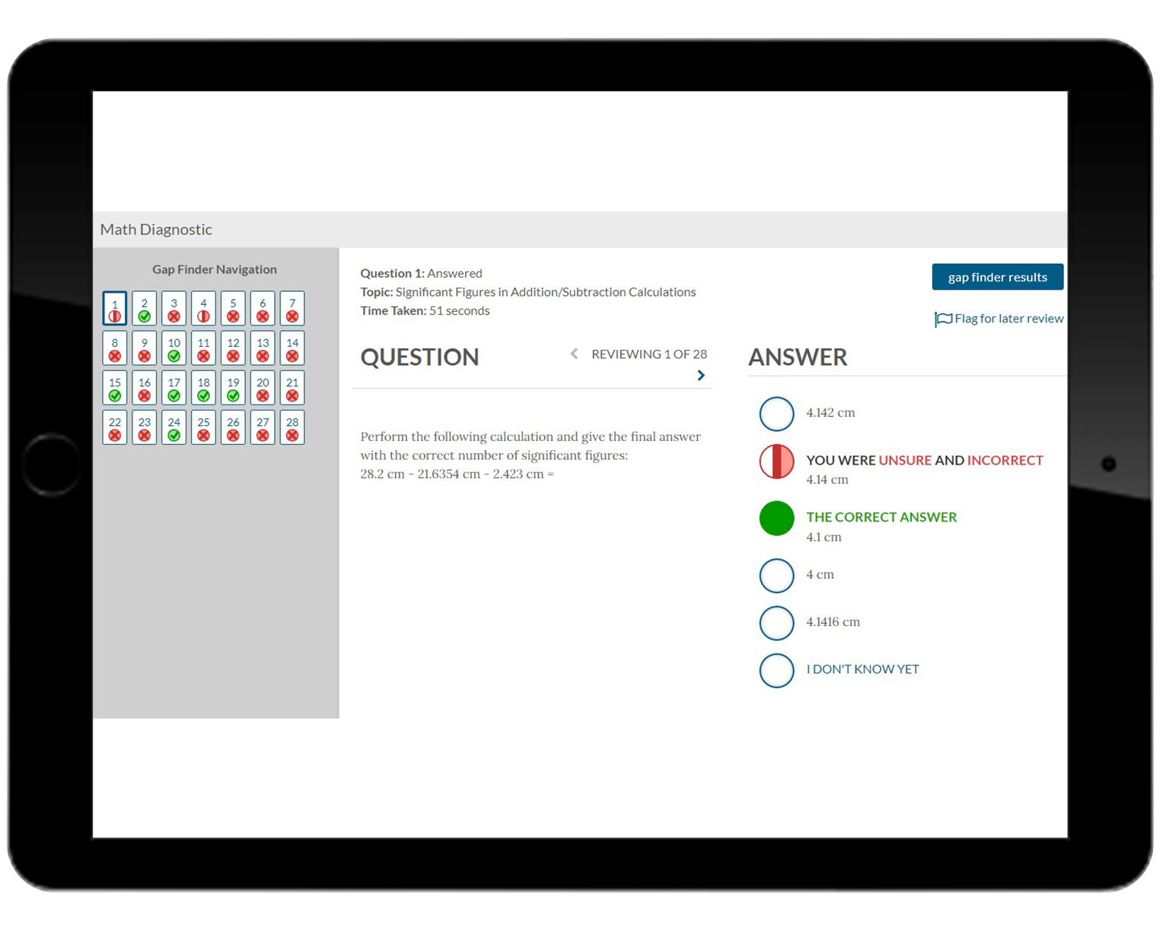Click the Topic: Significant Figures line
The image size is (1163, 930).
pyautogui.click(x=528, y=292)
